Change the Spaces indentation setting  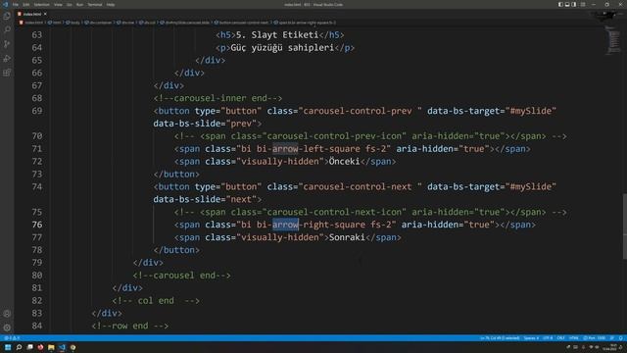point(531,338)
